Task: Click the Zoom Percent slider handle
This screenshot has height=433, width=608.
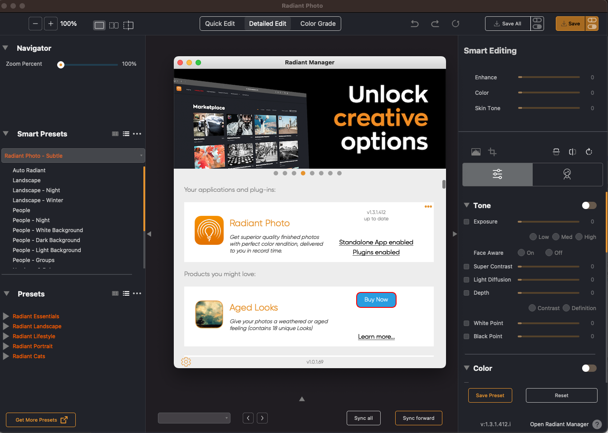Action: click(x=61, y=64)
